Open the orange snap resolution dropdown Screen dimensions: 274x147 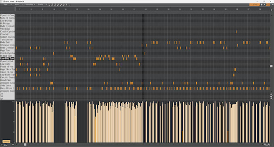(x=255, y=5)
